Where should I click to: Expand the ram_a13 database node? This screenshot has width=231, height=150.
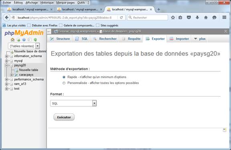(x=6, y=84)
